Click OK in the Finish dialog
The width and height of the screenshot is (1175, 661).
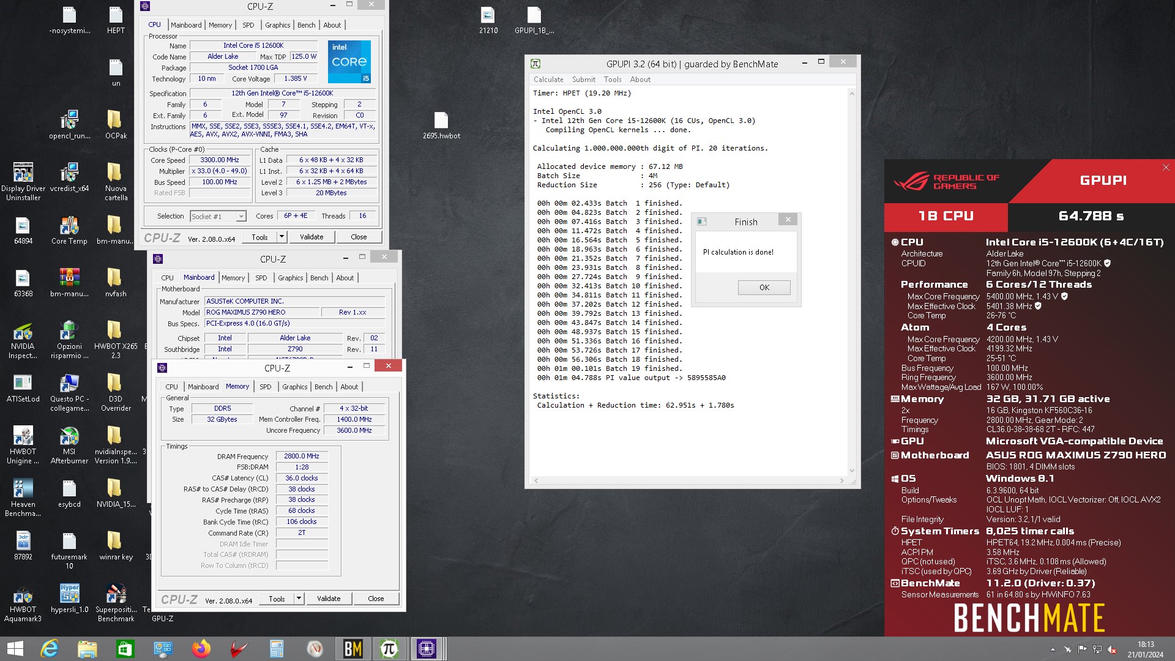tap(764, 288)
